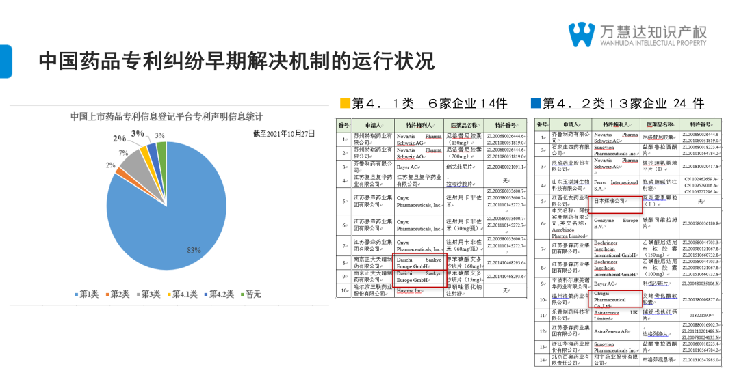Click 拉考沙胺片 in the 4.1 table
Viewport: 739px width, 373px height.
point(460,184)
